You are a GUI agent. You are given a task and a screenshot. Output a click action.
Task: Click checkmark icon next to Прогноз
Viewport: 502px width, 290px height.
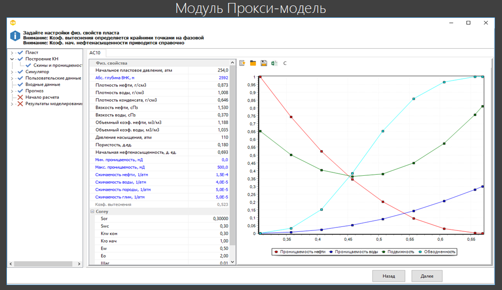tap(20, 91)
